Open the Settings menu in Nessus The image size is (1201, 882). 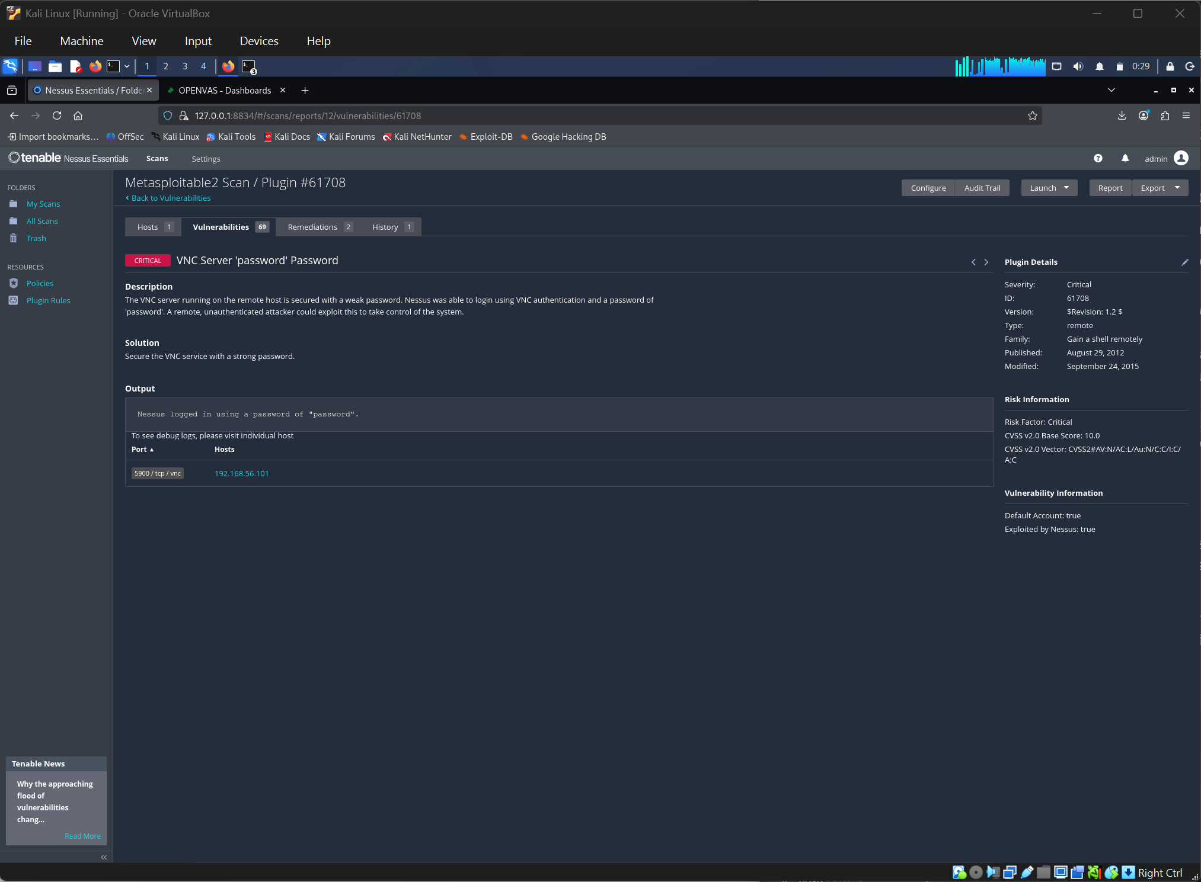[x=206, y=159]
